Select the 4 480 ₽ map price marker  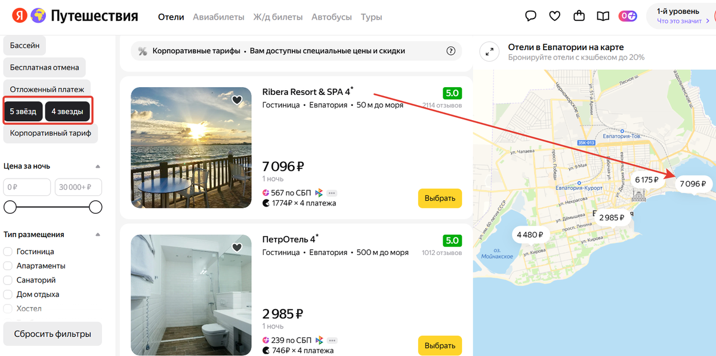click(530, 235)
